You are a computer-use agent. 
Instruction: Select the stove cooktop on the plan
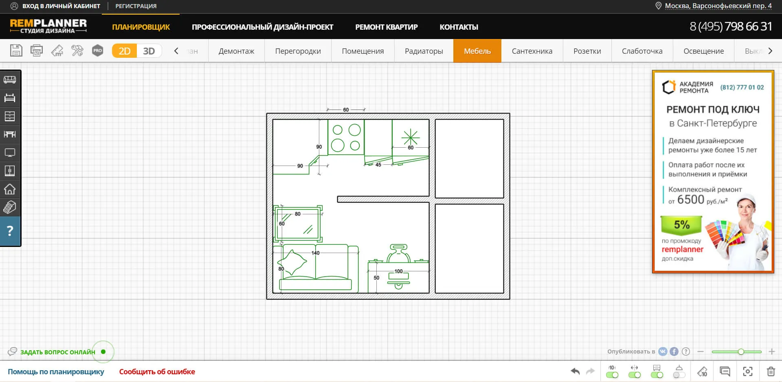click(x=346, y=137)
